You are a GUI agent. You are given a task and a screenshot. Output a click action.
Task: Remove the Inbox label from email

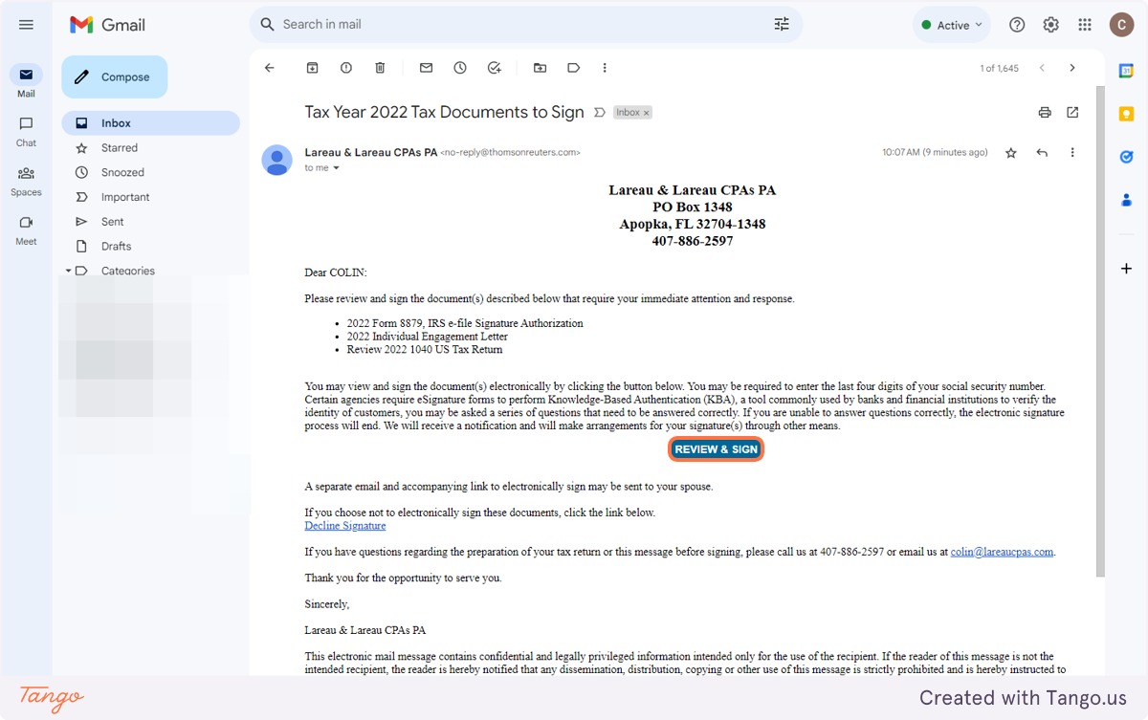[647, 113]
